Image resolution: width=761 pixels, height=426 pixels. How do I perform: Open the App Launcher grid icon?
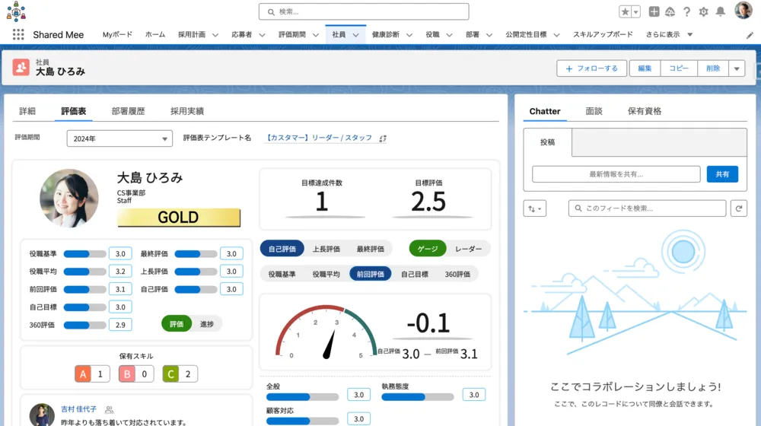[18, 35]
